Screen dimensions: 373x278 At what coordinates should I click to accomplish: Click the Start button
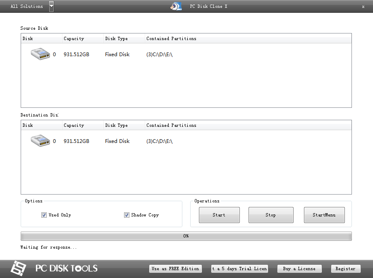pos(219,215)
